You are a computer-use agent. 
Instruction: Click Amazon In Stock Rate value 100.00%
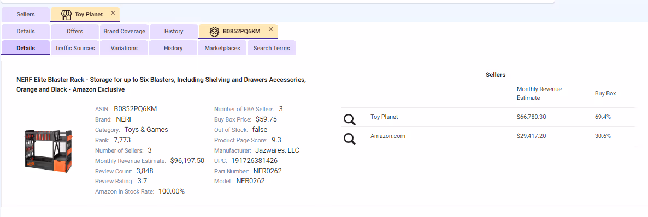(x=172, y=191)
